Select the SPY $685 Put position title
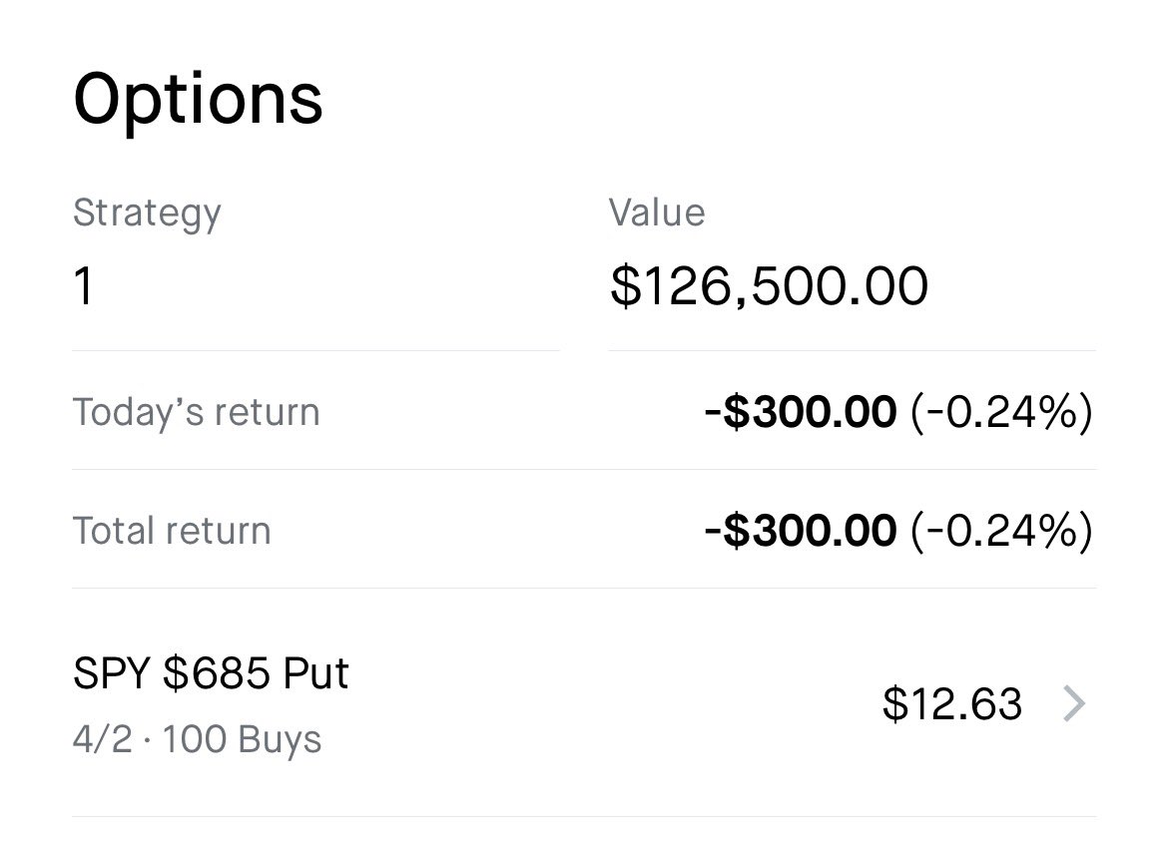 [x=211, y=673]
